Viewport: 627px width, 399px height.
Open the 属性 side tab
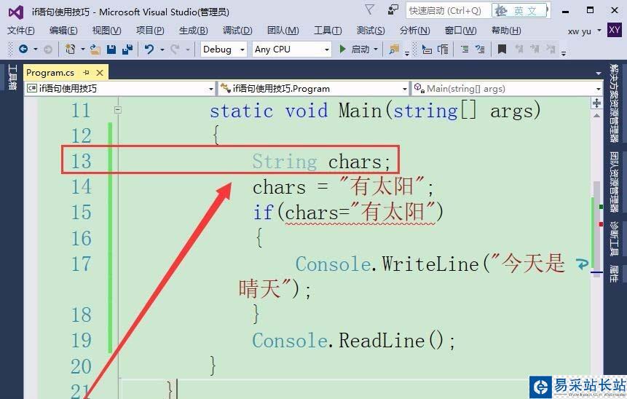614,274
